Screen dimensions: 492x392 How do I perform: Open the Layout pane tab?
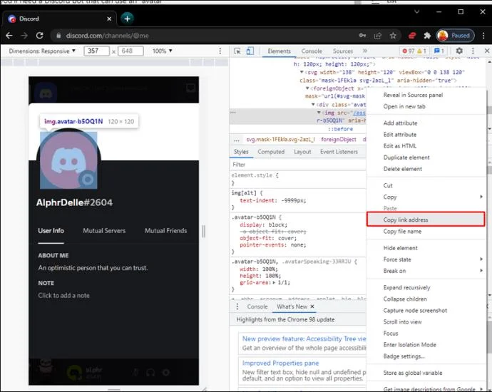click(x=302, y=152)
